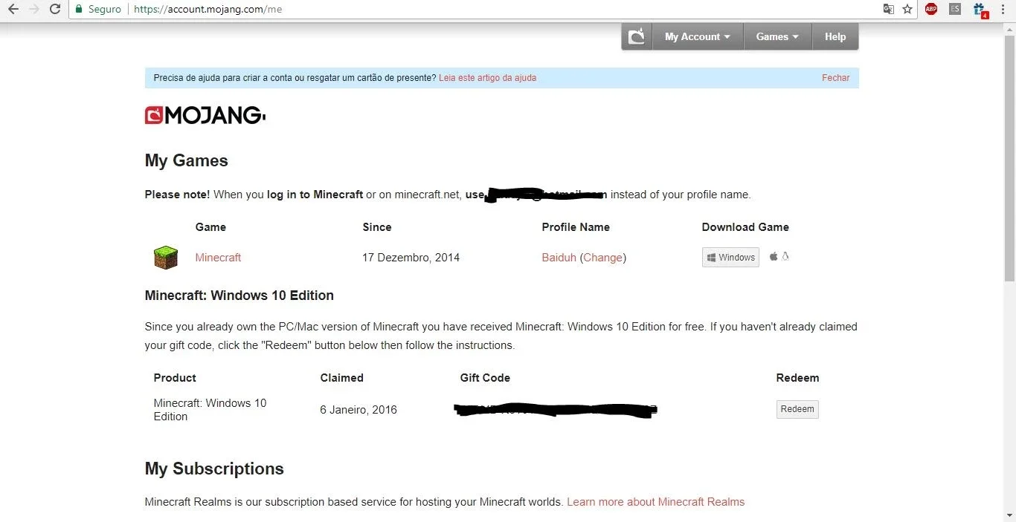Click the 'My Games' heading

point(187,161)
